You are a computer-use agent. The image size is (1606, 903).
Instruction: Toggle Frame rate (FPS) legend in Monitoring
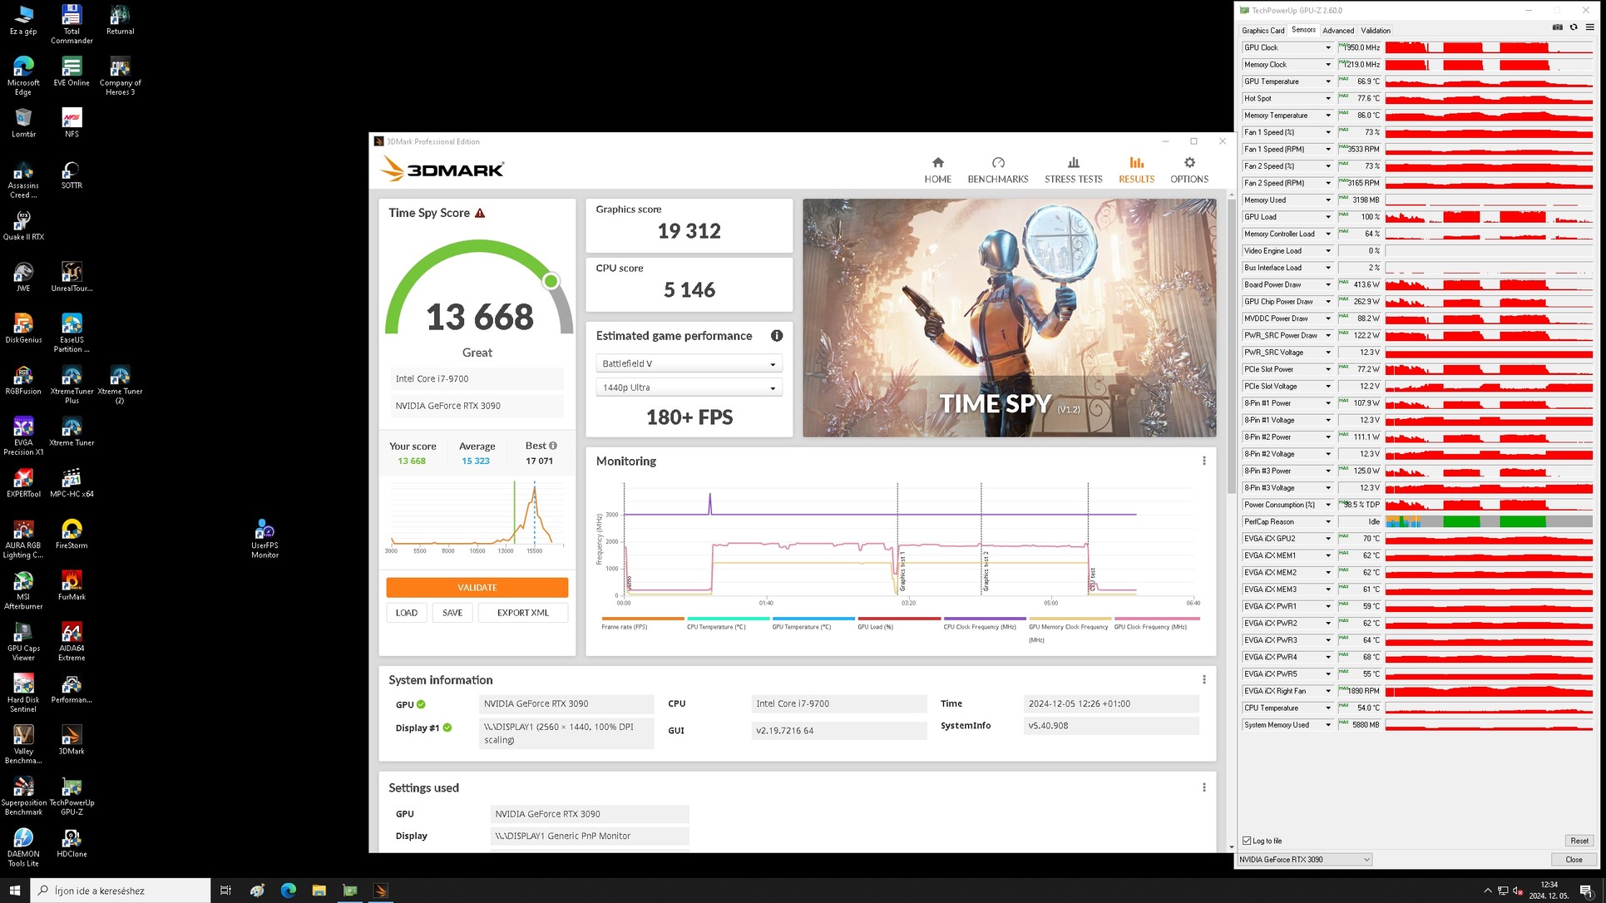pos(625,627)
